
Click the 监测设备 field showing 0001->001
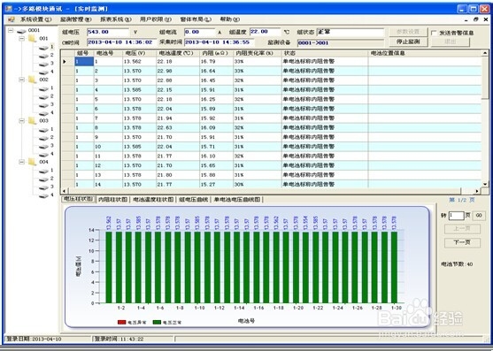[x=341, y=42]
